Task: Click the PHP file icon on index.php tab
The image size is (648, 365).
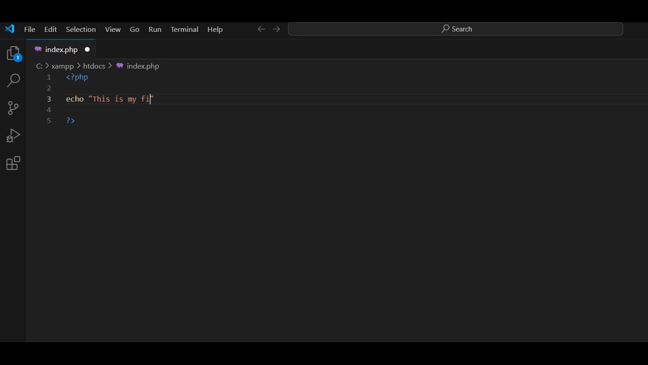Action: (38, 49)
